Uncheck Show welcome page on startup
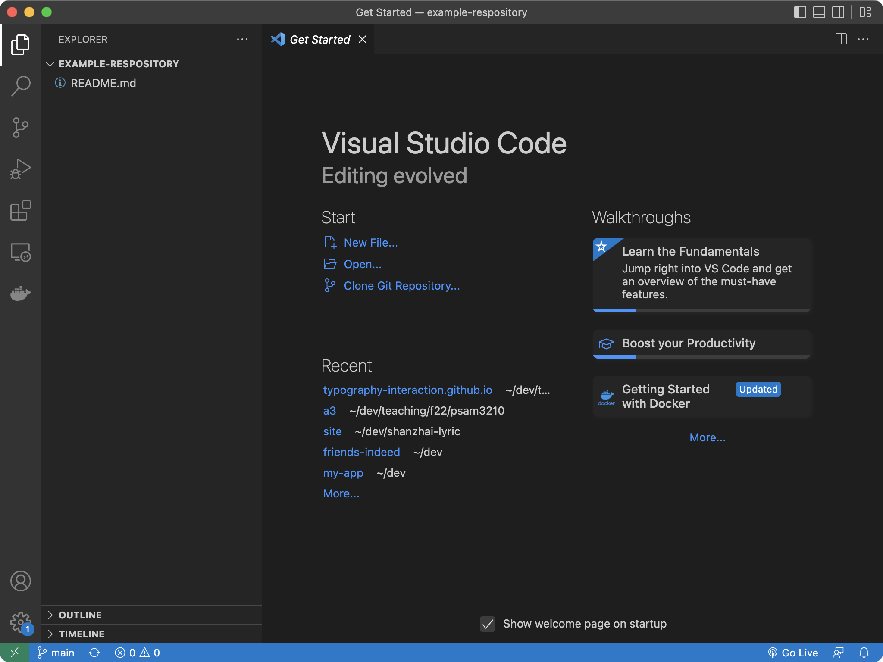 488,624
